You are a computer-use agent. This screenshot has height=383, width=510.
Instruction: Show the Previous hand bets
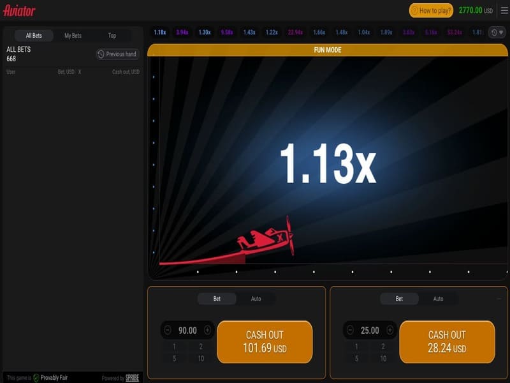click(117, 54)
